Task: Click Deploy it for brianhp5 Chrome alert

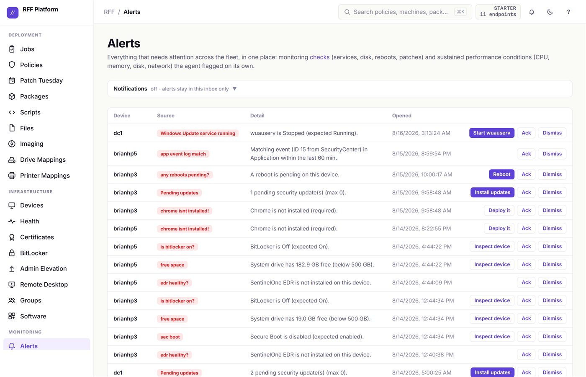Action: point(499,228)
